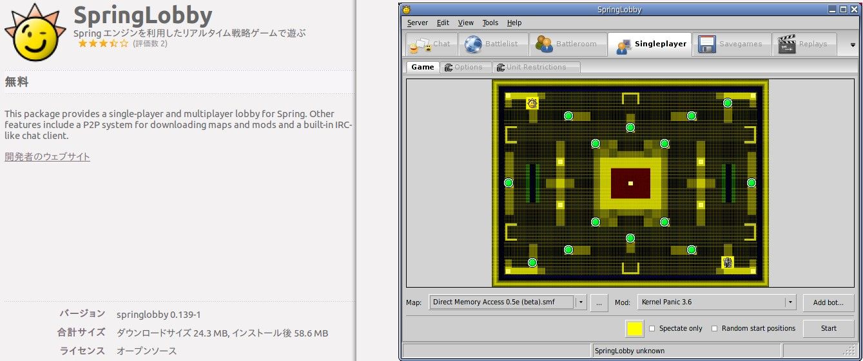Click the version text 'springlobby 0.139-1'
This screenshot has width=863, height=361.
click(x=159, y=315)
